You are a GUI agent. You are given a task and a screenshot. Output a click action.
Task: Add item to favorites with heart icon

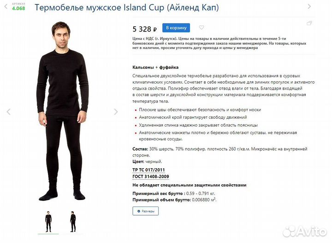[x=202, y=27]
